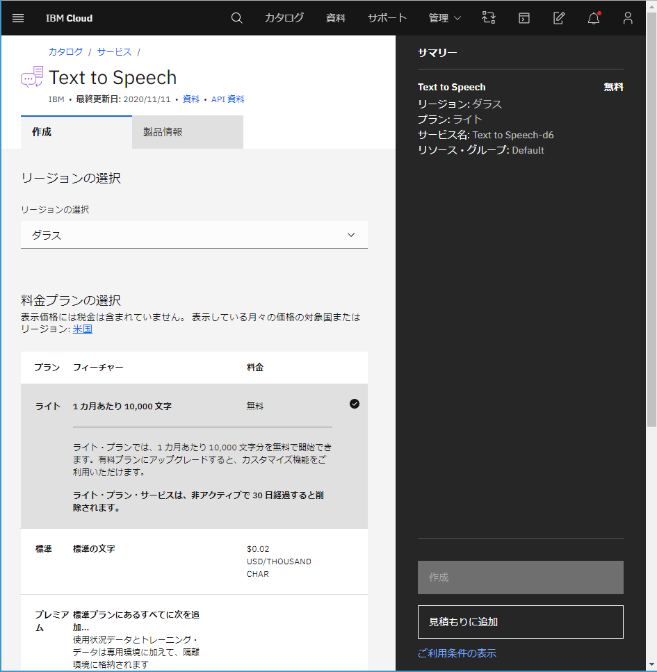Click the 料金 column header
657x672 pixels.
(254, 368)
